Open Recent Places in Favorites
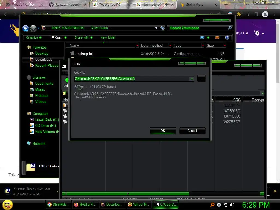Image resolution: width=280 pixels, height=210 pixels. point(46,66)
